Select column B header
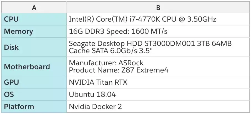Image resolution: width=251 pixels, height=114 pixels. [158, 8]
